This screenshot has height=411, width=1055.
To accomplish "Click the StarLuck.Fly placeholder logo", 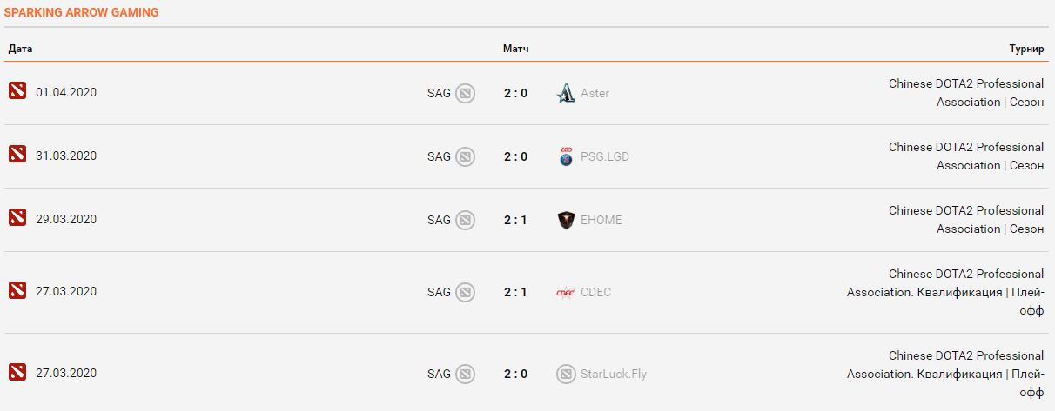I will click(566, 374).
